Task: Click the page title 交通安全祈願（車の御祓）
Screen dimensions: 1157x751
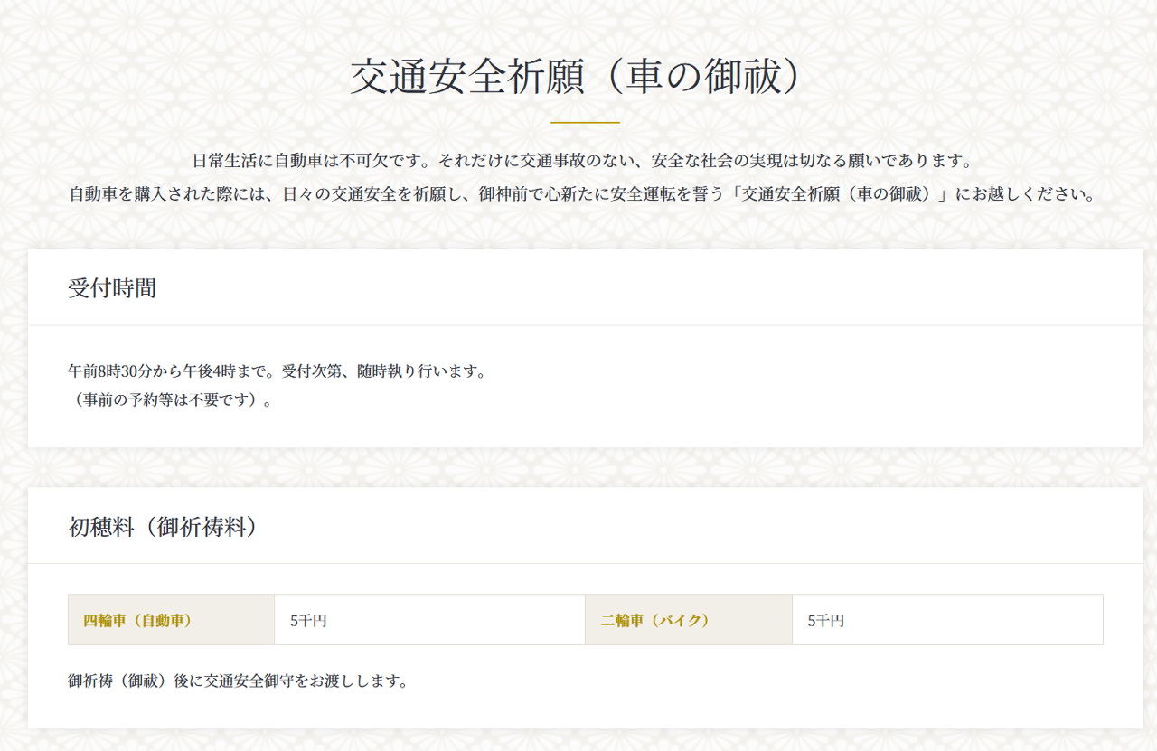Action: [577, 78]
